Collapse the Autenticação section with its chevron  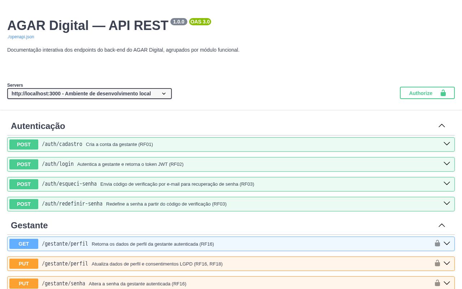[442, 126]
